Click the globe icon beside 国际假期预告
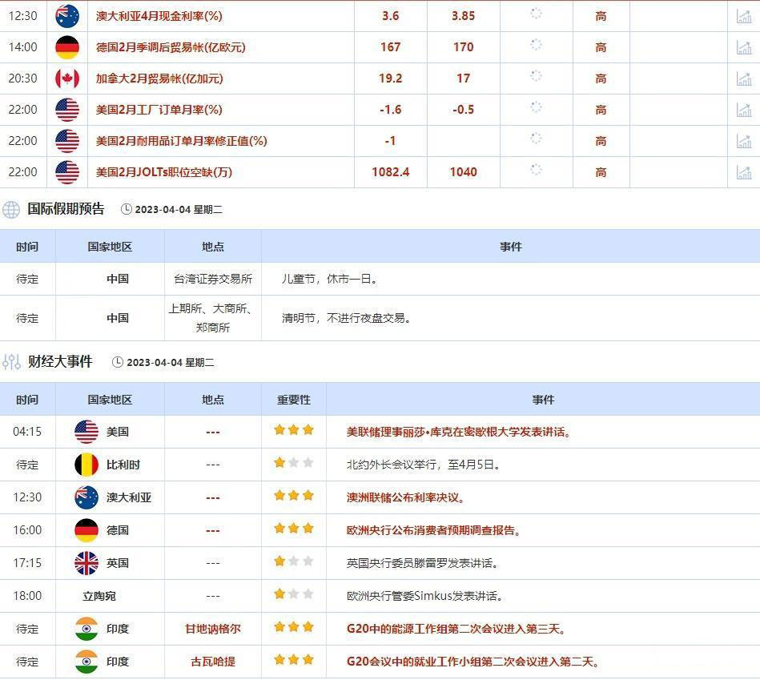 pyautogui.click(x=11, y=209)
